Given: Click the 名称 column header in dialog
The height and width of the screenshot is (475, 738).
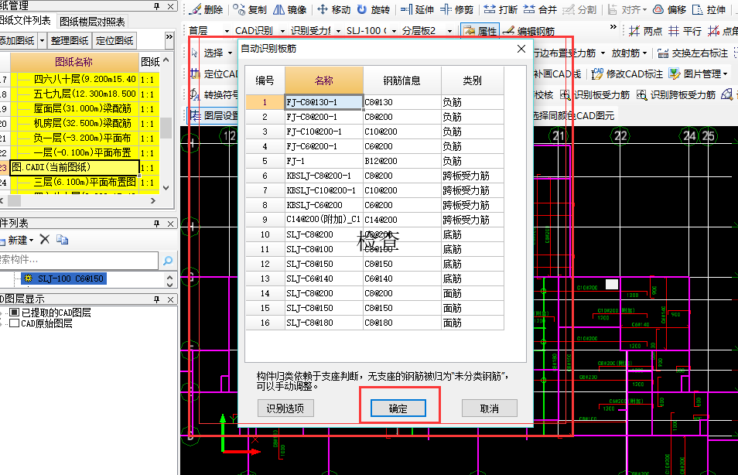Looking at the screenshot, I should click(324, 80).
